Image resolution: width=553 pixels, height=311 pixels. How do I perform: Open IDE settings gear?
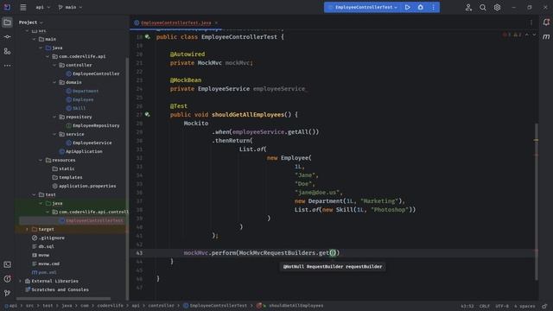point(497,7)
